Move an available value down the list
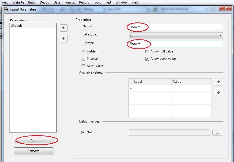 (219, 93)
